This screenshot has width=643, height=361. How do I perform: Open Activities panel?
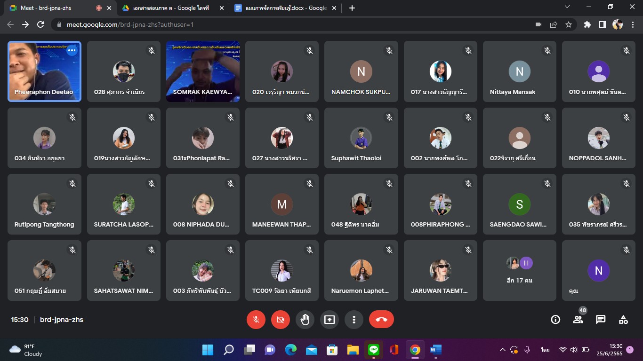[623, 320]
